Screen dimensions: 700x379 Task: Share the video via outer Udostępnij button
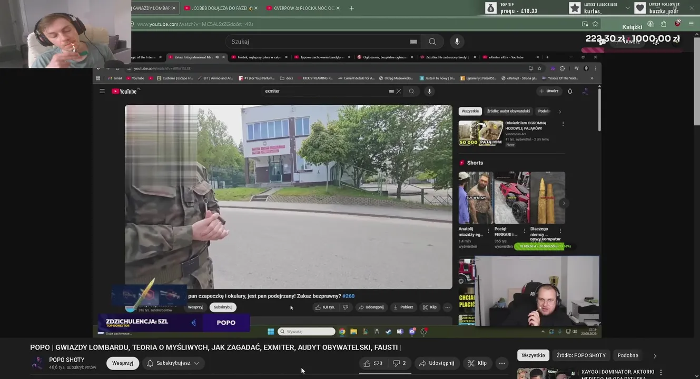tap(437, 363)
